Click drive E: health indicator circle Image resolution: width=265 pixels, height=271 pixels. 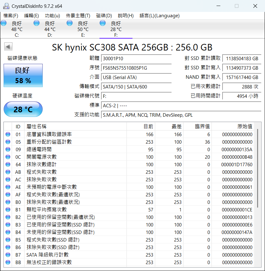coord(70,23)
